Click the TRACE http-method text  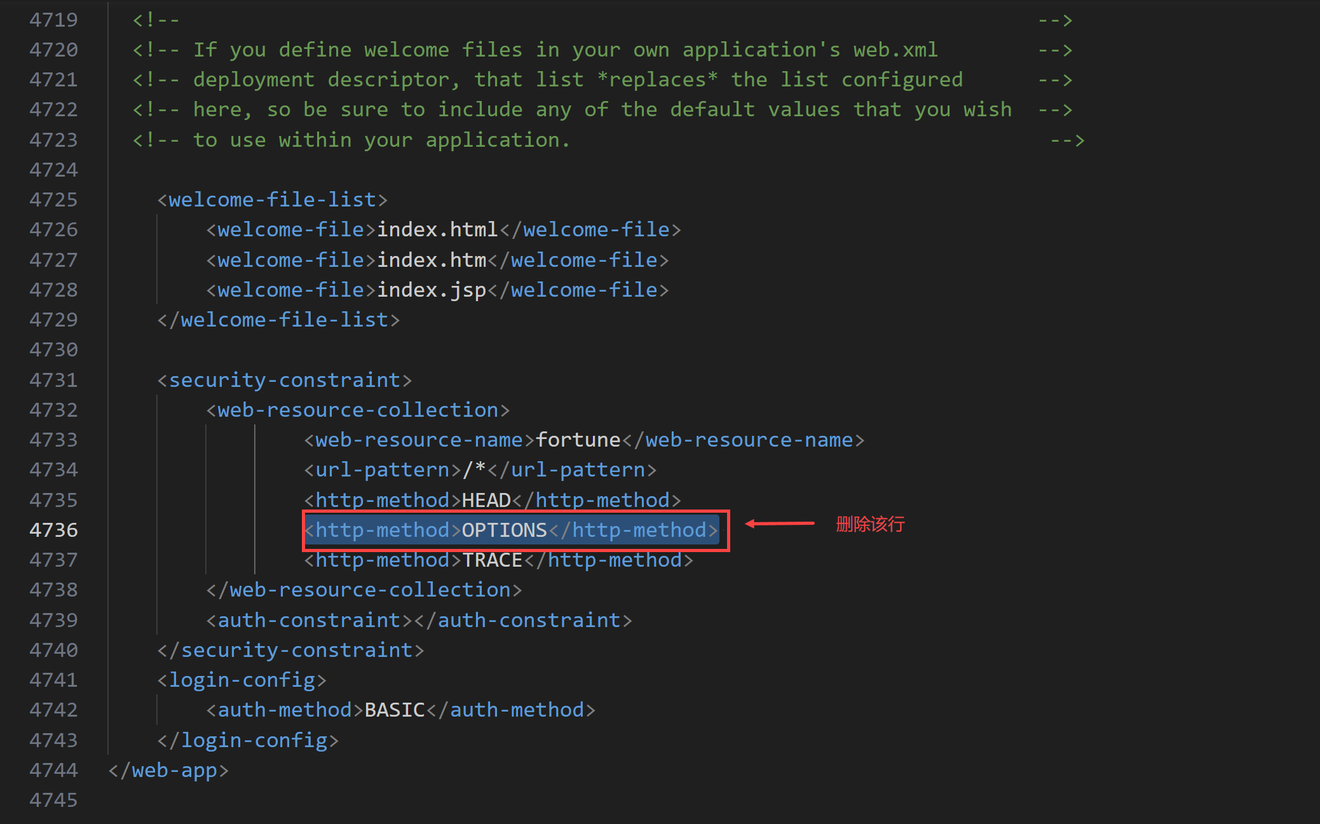tap(492, 560)
